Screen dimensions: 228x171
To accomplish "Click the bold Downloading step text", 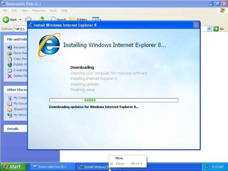I will point(82,67).
